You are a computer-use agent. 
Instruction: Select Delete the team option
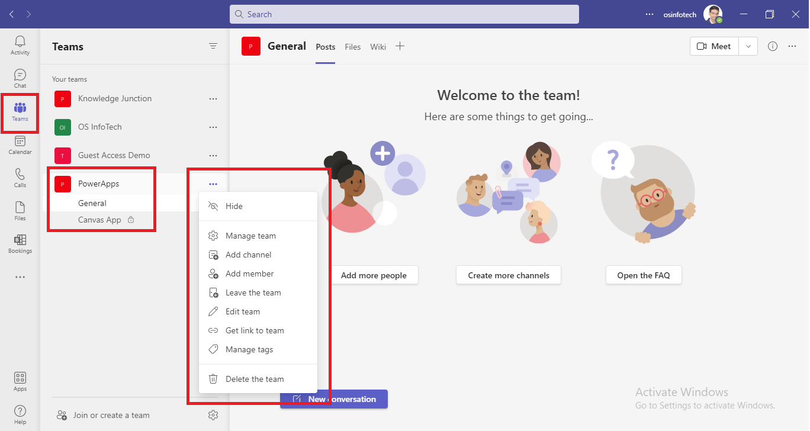coord(258,379)
